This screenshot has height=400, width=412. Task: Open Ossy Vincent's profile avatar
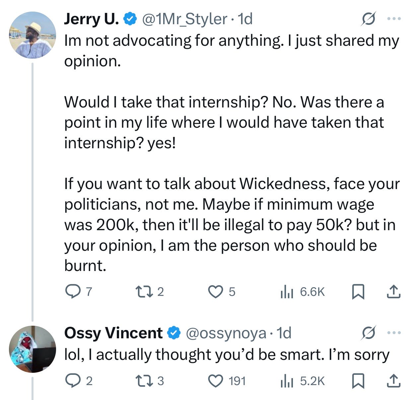33,349
